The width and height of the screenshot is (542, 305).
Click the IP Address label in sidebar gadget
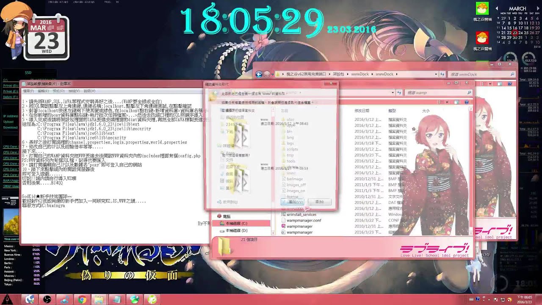coord(10,116)
